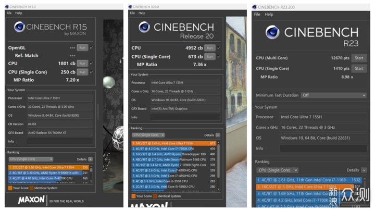
Task: Toggle CPU (Single Core) checkmark in R15
Action: click(91, 72)
